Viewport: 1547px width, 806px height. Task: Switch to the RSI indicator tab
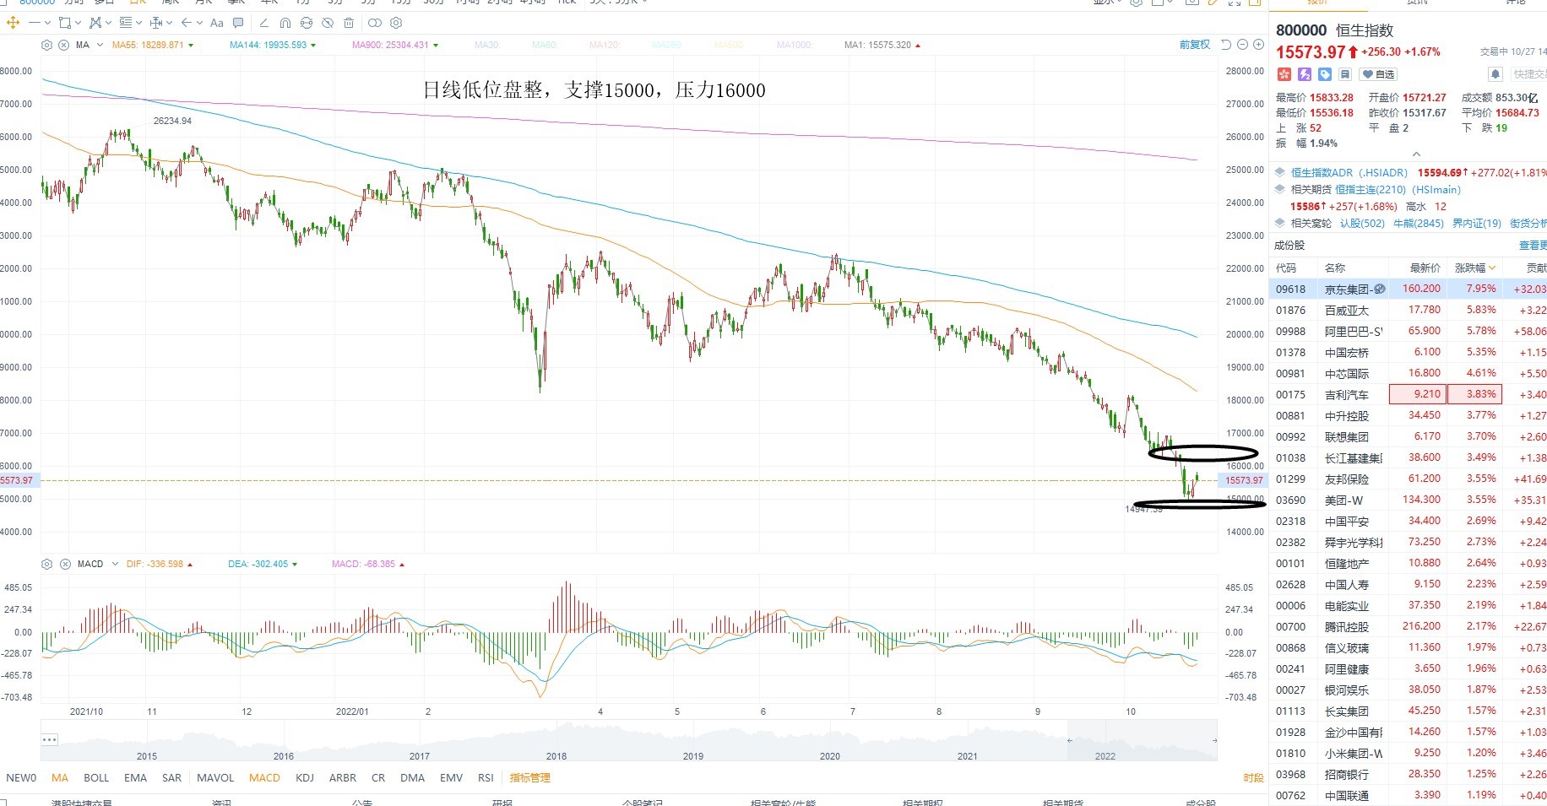[486, 777]
